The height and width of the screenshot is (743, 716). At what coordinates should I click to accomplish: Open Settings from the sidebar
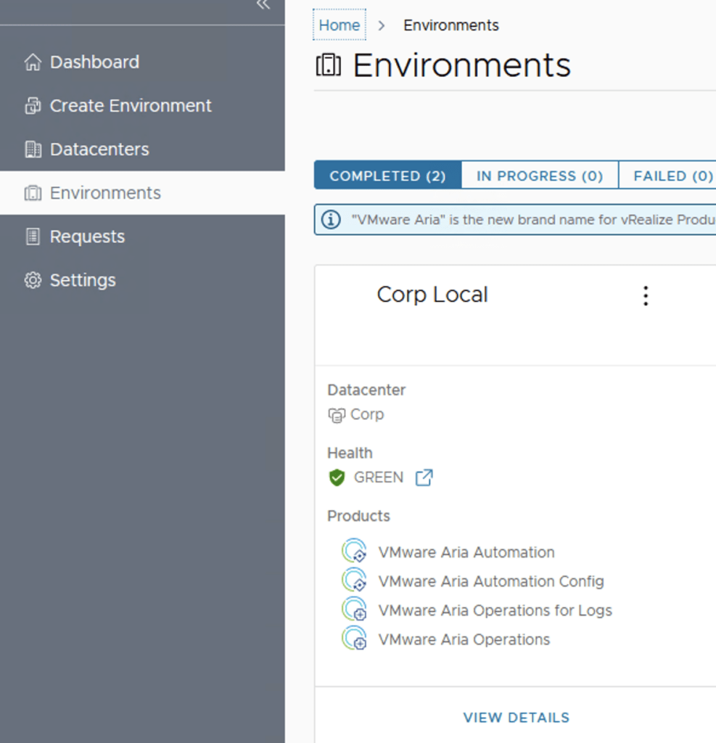142,280
